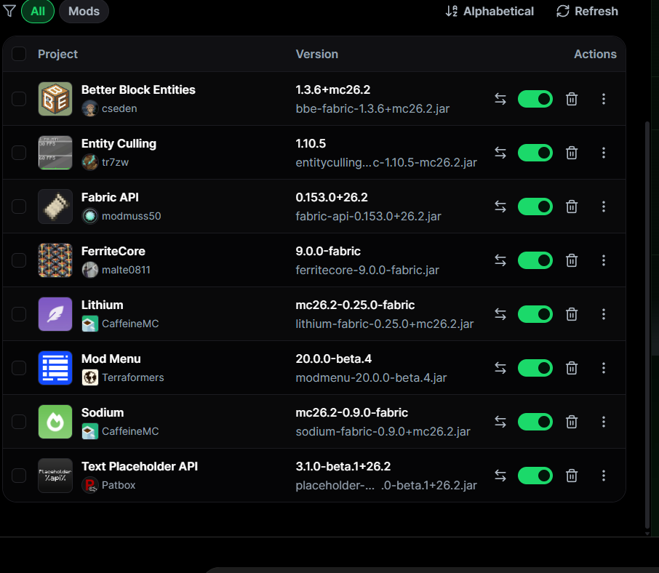Select the Mods filter pill
Image resolution: width=659 pixels, height=573 pixels.
84,12
